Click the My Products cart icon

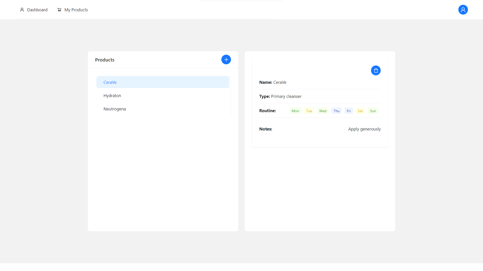tap(59, 10)
